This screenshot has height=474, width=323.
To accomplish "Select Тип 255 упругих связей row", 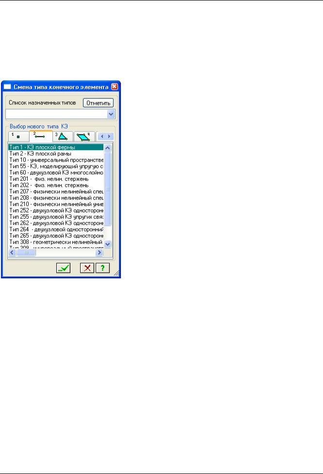I will click(x=56, y=217).
